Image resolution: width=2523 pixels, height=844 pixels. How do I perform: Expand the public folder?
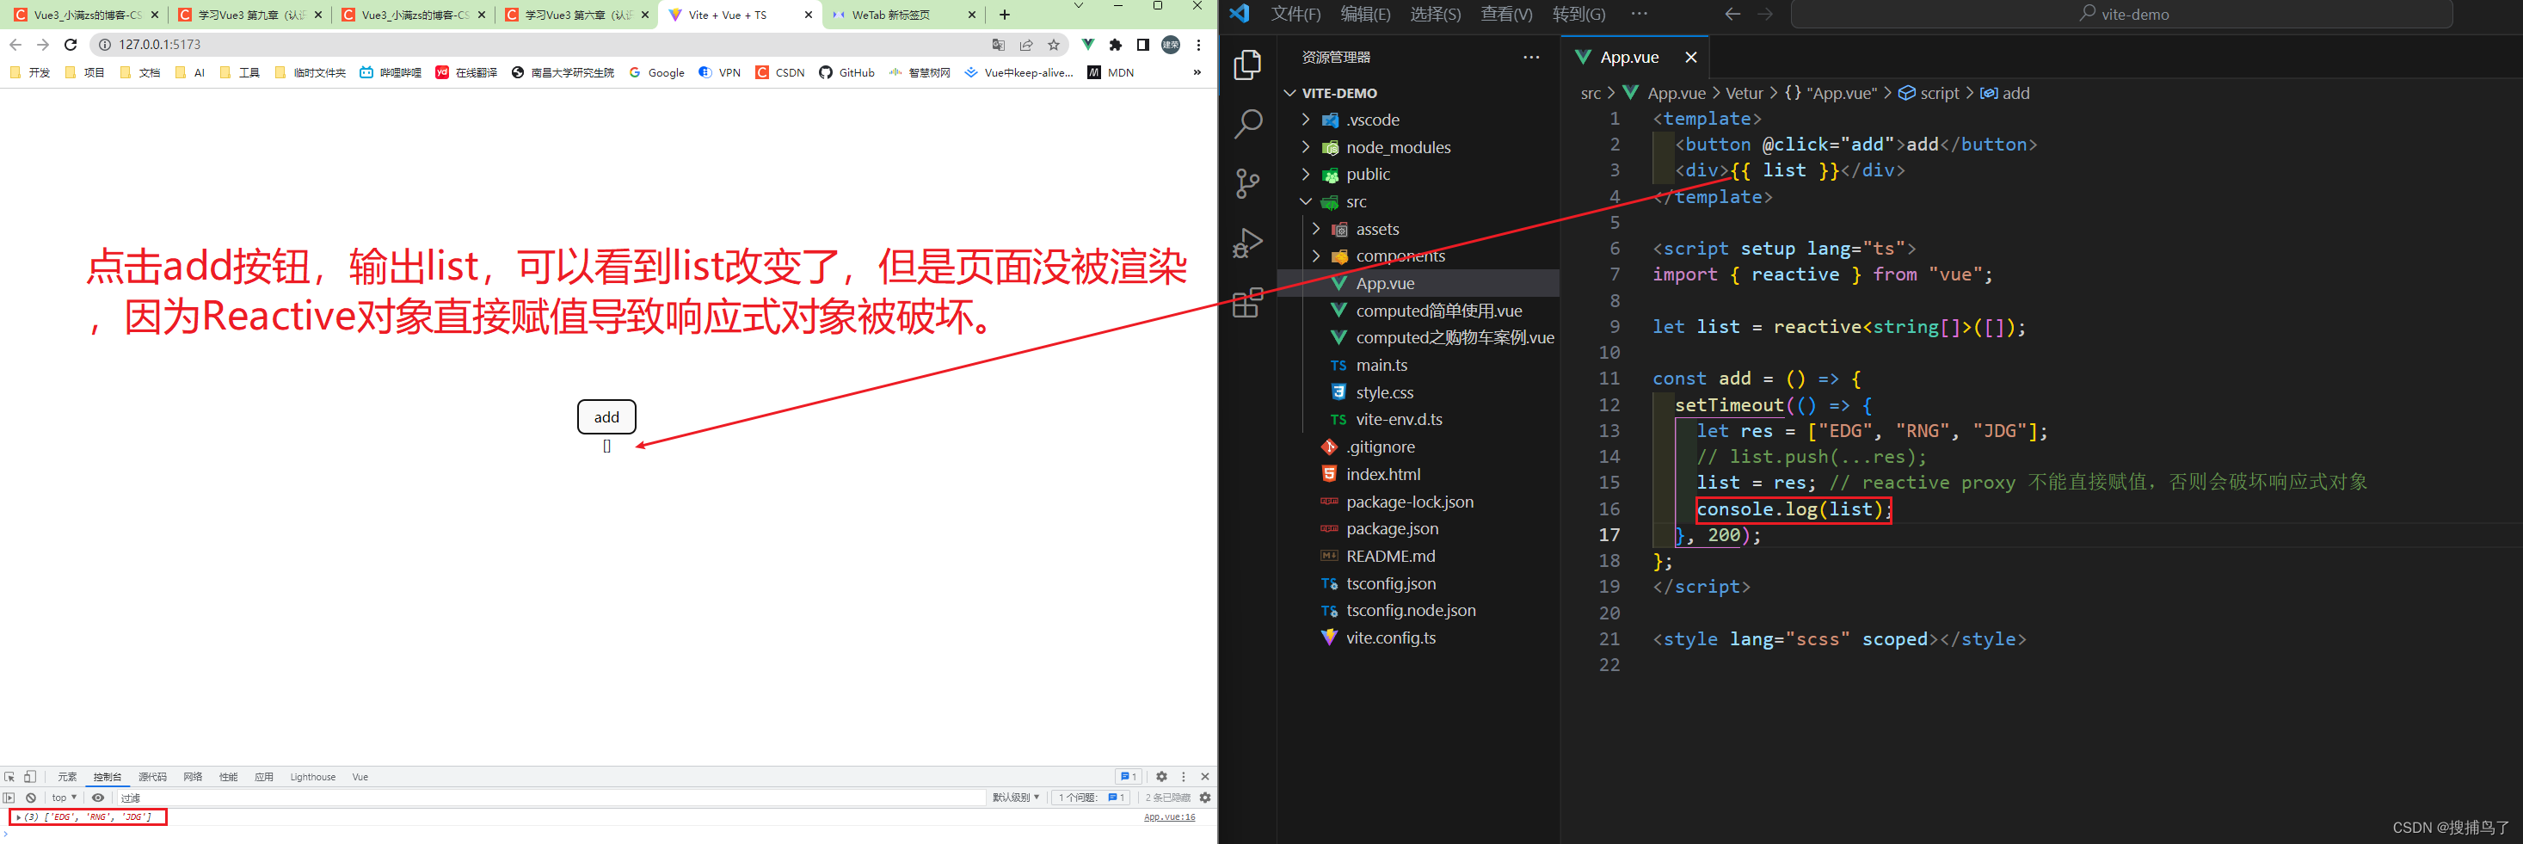1306,175
